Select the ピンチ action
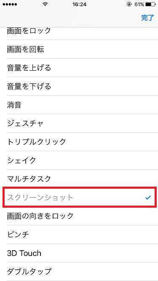This screenshot has height=281, width=158. (79, 234)
